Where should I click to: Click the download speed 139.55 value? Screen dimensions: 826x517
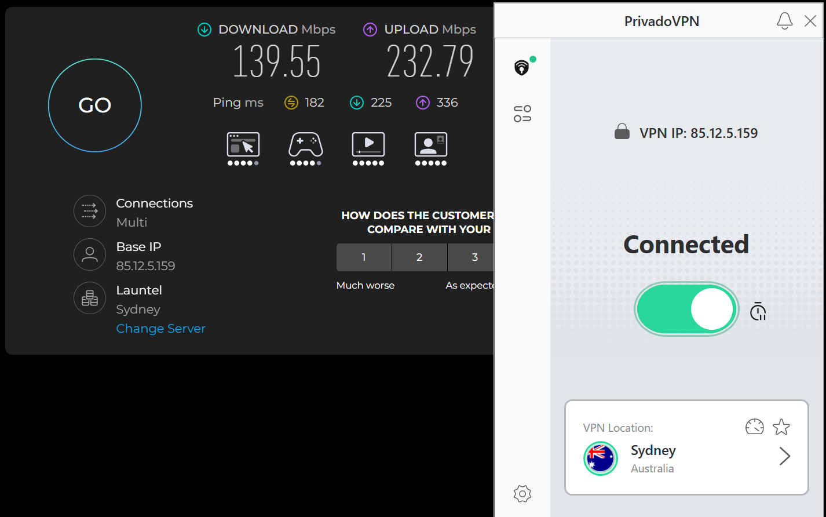click(277, 61)
